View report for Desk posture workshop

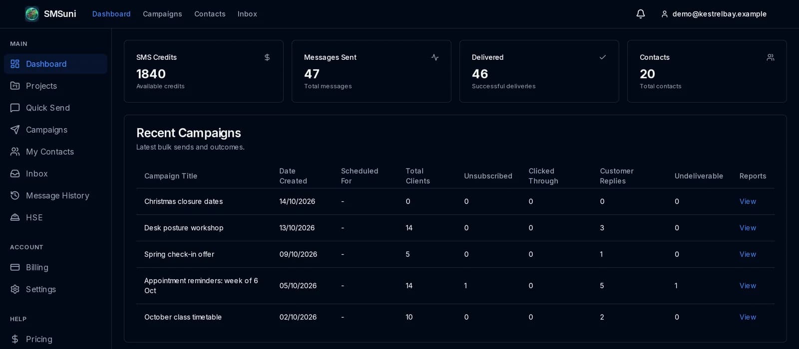click(748, 228)
